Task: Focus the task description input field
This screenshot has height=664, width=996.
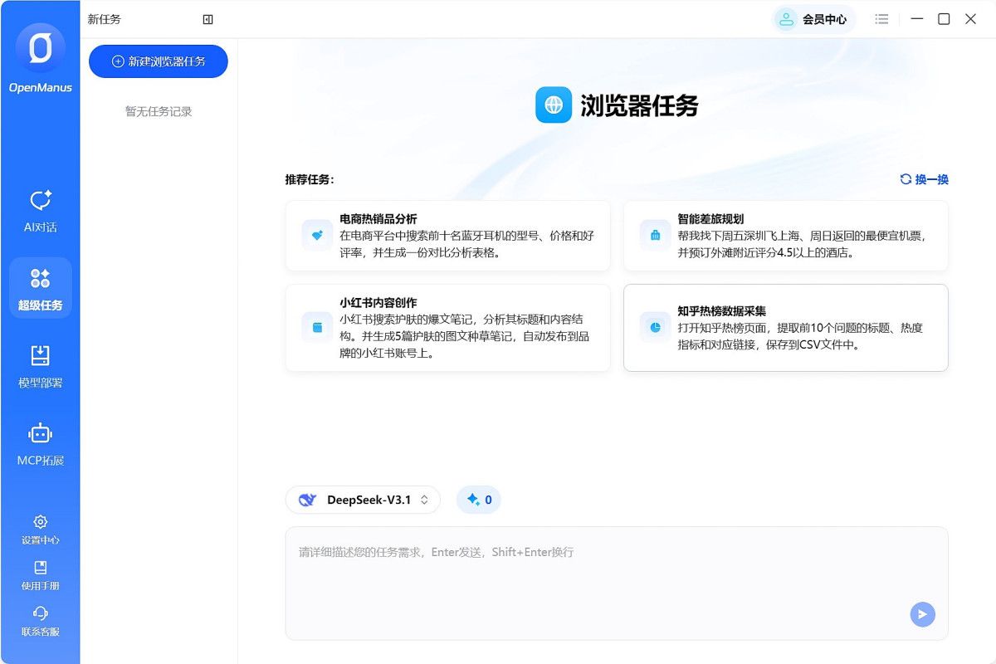Action: (x=598, y=581)
